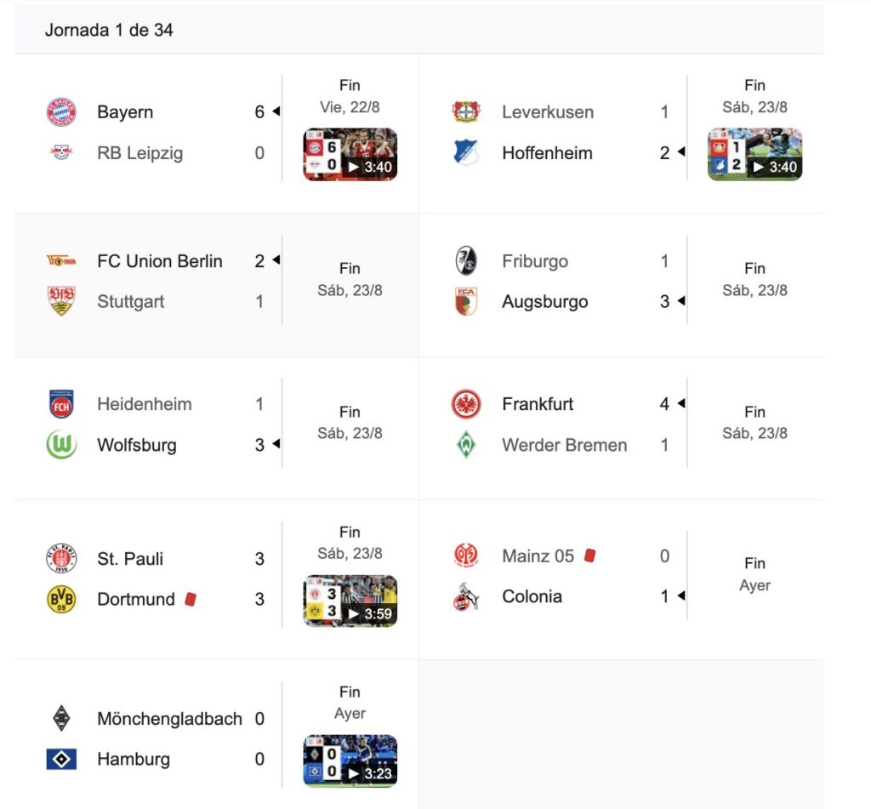Image resolution: width=871 pixels, height=809 pixels.
Task: Open the FC Union Berlin match
Action: tap(217, 284)
